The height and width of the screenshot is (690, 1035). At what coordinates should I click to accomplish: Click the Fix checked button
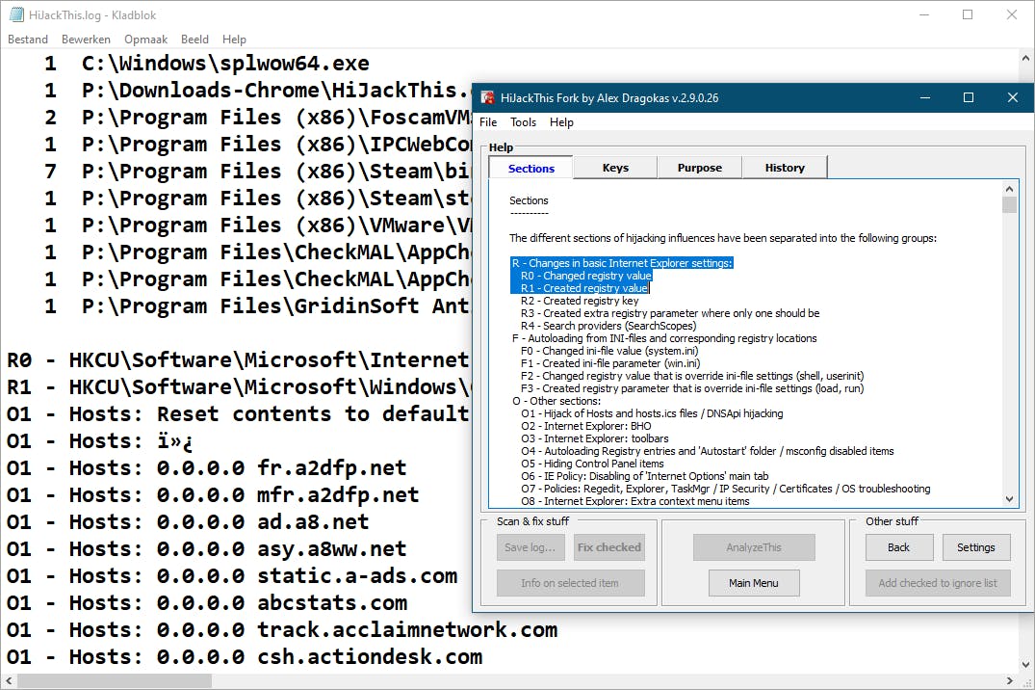point(609,547)
